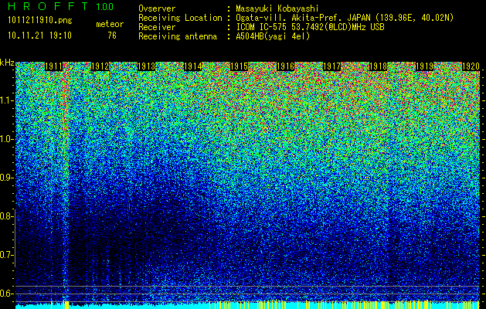Viewport: 486px width, 309px height.
Task: Click time marker 1915
Action: pos(239,66)
